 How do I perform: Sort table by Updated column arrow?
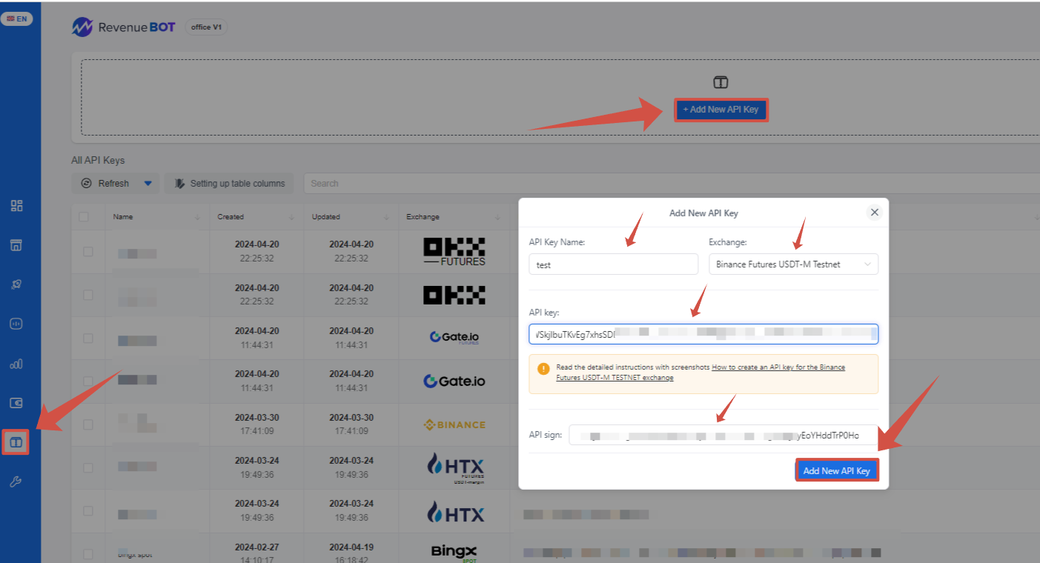pyautogui.click(x=386, y=217)
